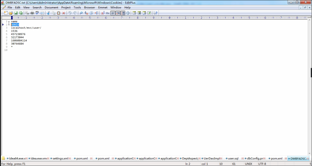Open the Hex Viewer (Hx) icon

pyautogui.click(x=108, y=13)
